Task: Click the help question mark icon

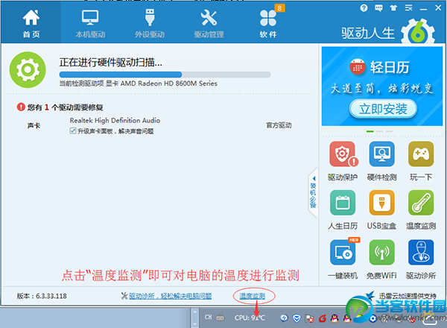Action: point(364,8)
